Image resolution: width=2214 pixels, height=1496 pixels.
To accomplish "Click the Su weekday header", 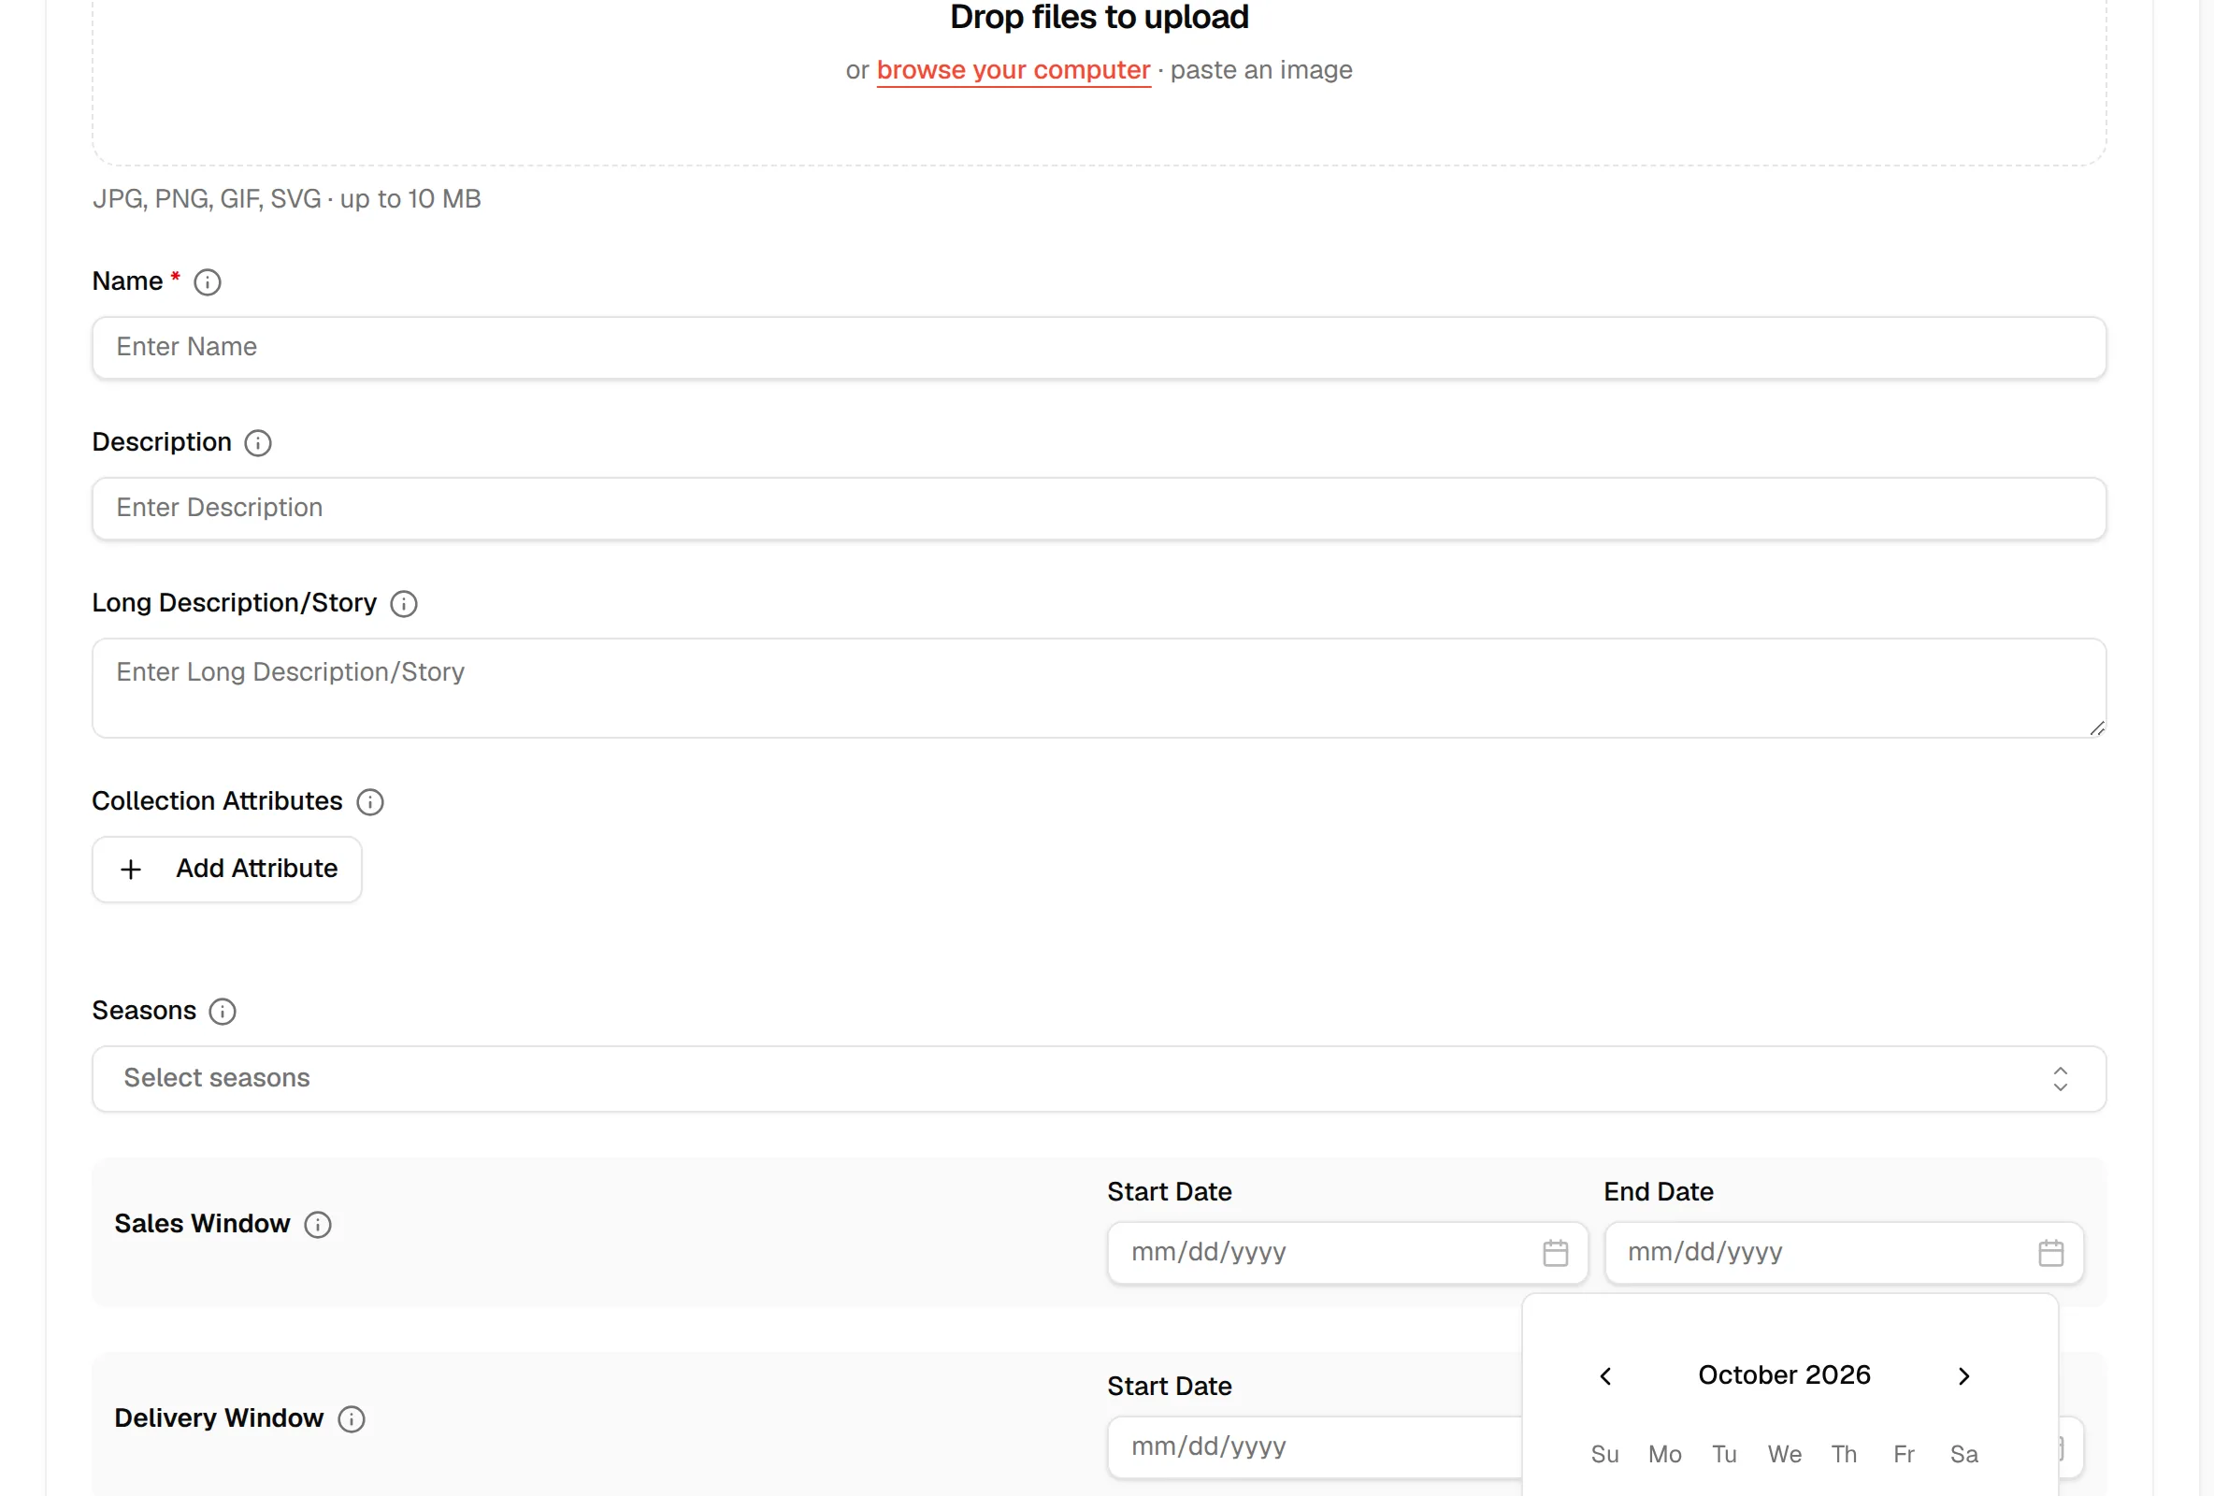I will coord(1604,1455).
